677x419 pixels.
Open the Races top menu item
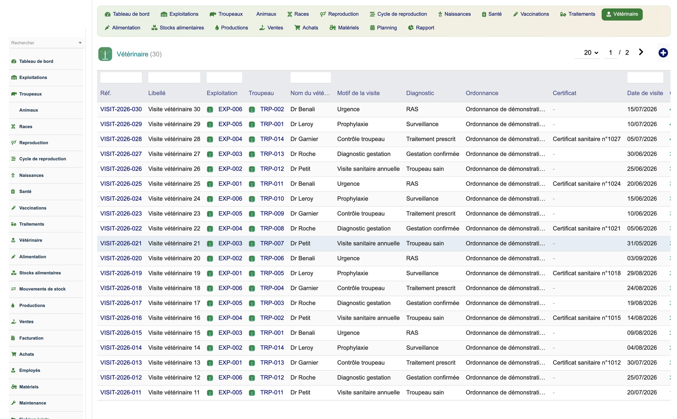pyautogui.click(x=298, y=14)
